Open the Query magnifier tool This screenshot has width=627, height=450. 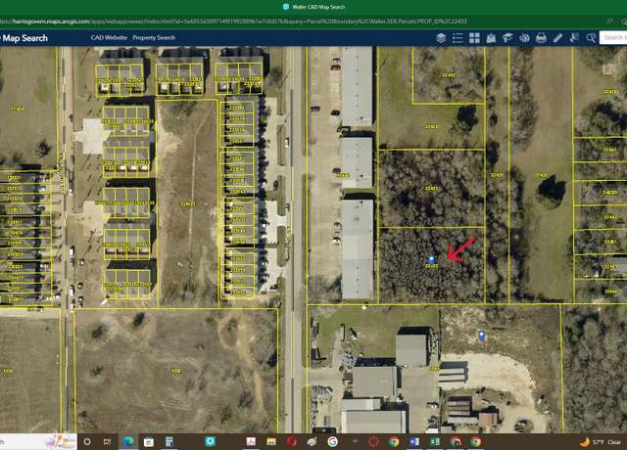click(591, 38)
